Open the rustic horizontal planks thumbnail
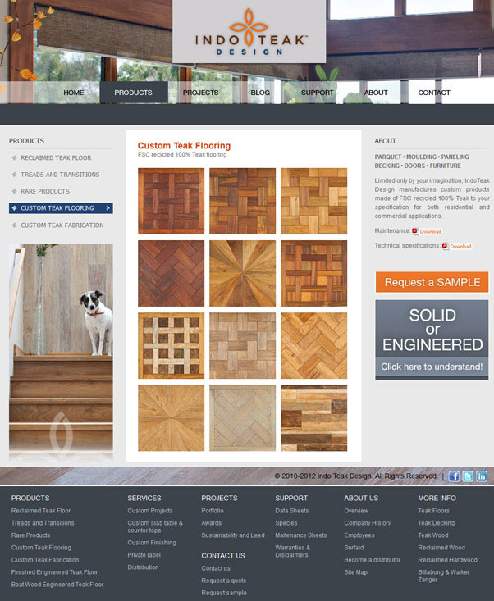 [x=313, y=418]
